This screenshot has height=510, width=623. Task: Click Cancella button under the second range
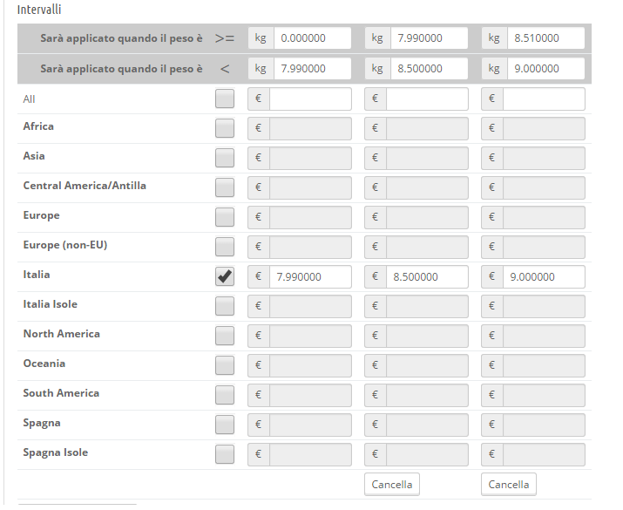[391, 485]
